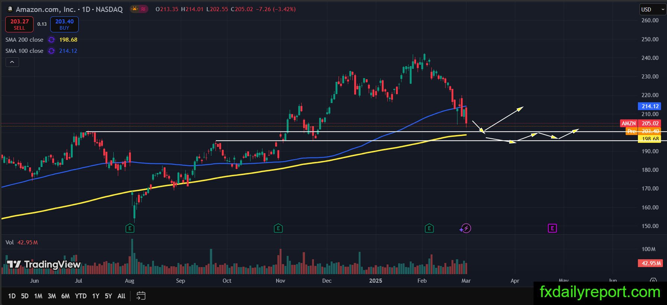Click the Nov label on the time axis
667x305 pixels.
tap(280, 281)
